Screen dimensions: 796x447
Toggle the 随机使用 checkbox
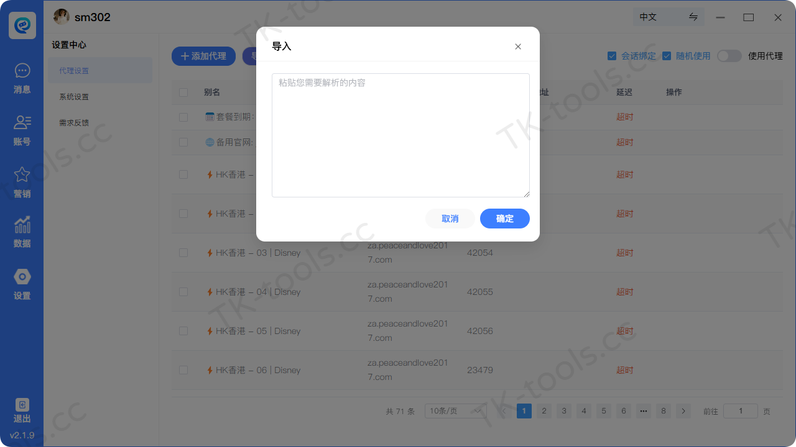coord(667,56)
